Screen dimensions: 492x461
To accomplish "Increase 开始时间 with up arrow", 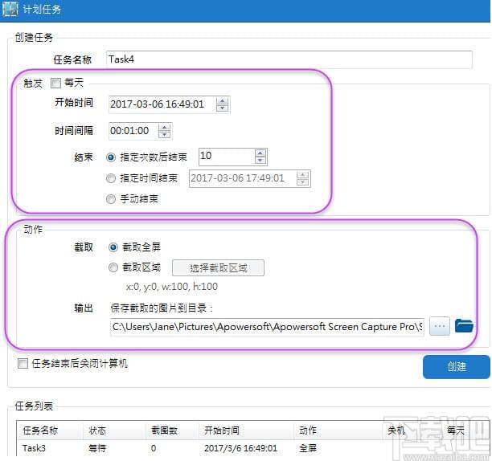I will point(223,101).
